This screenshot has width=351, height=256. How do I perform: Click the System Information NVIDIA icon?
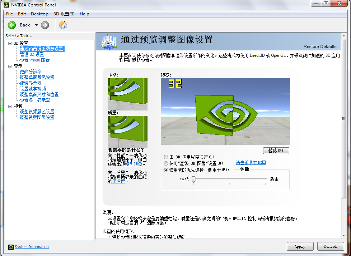(11, 247)
